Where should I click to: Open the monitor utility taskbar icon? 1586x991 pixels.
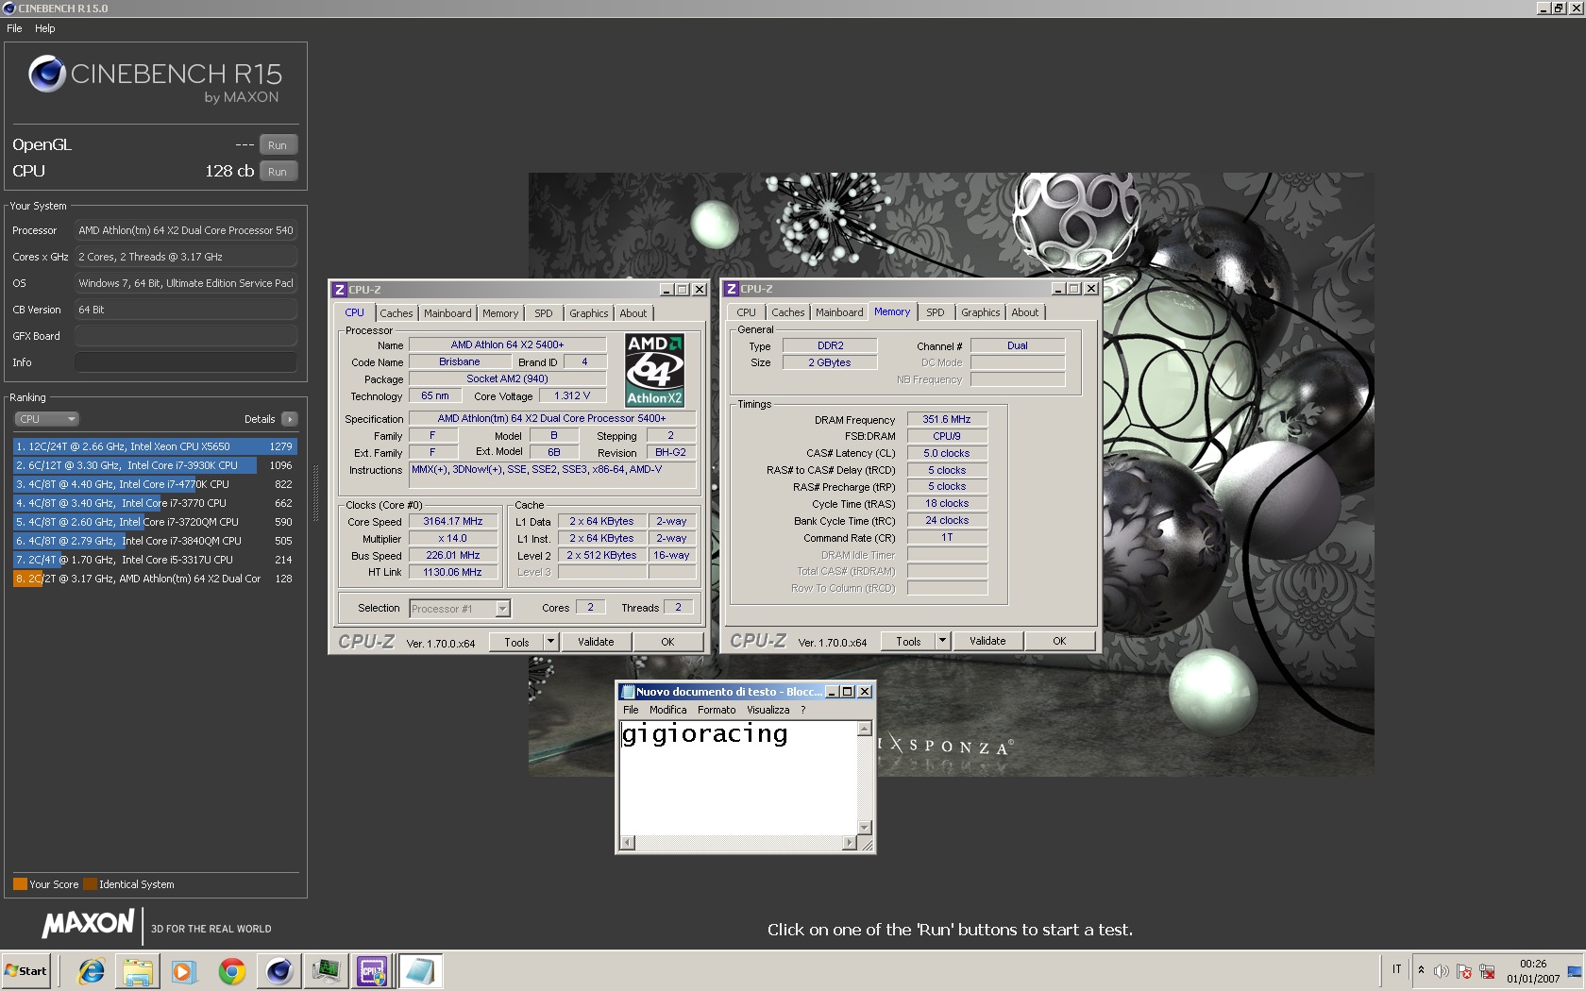tap(326, 971)
